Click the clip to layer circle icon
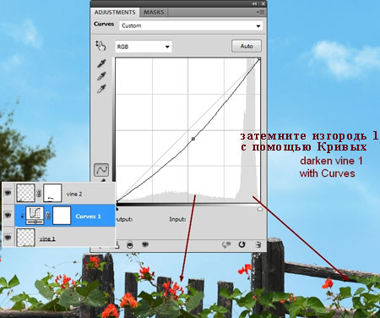Screen dimensions: 380x318 click(x=130, y=244)
